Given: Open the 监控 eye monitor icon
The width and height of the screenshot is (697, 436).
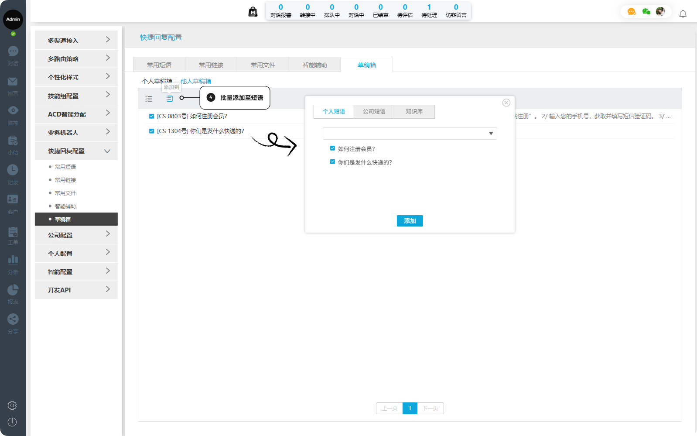Looking at the screenshot, I should [13, 111].
